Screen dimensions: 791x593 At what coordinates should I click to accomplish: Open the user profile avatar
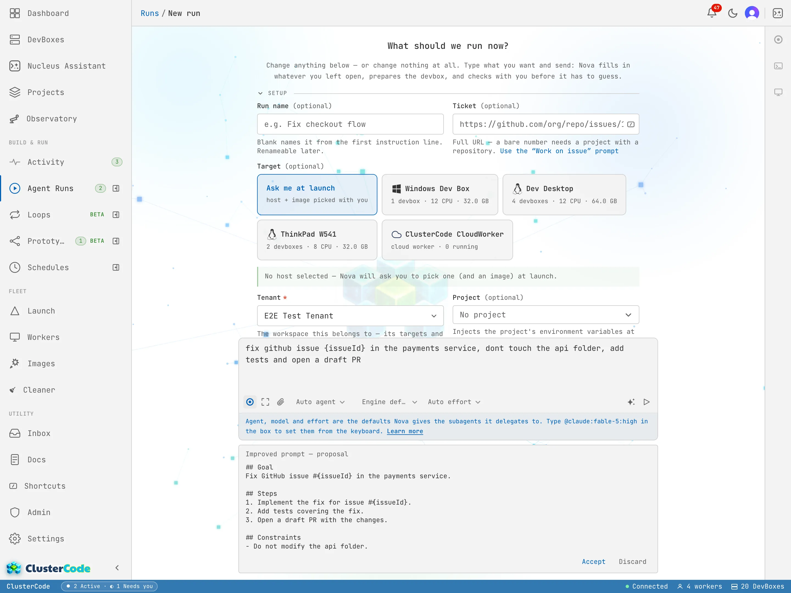pos(752,13)
